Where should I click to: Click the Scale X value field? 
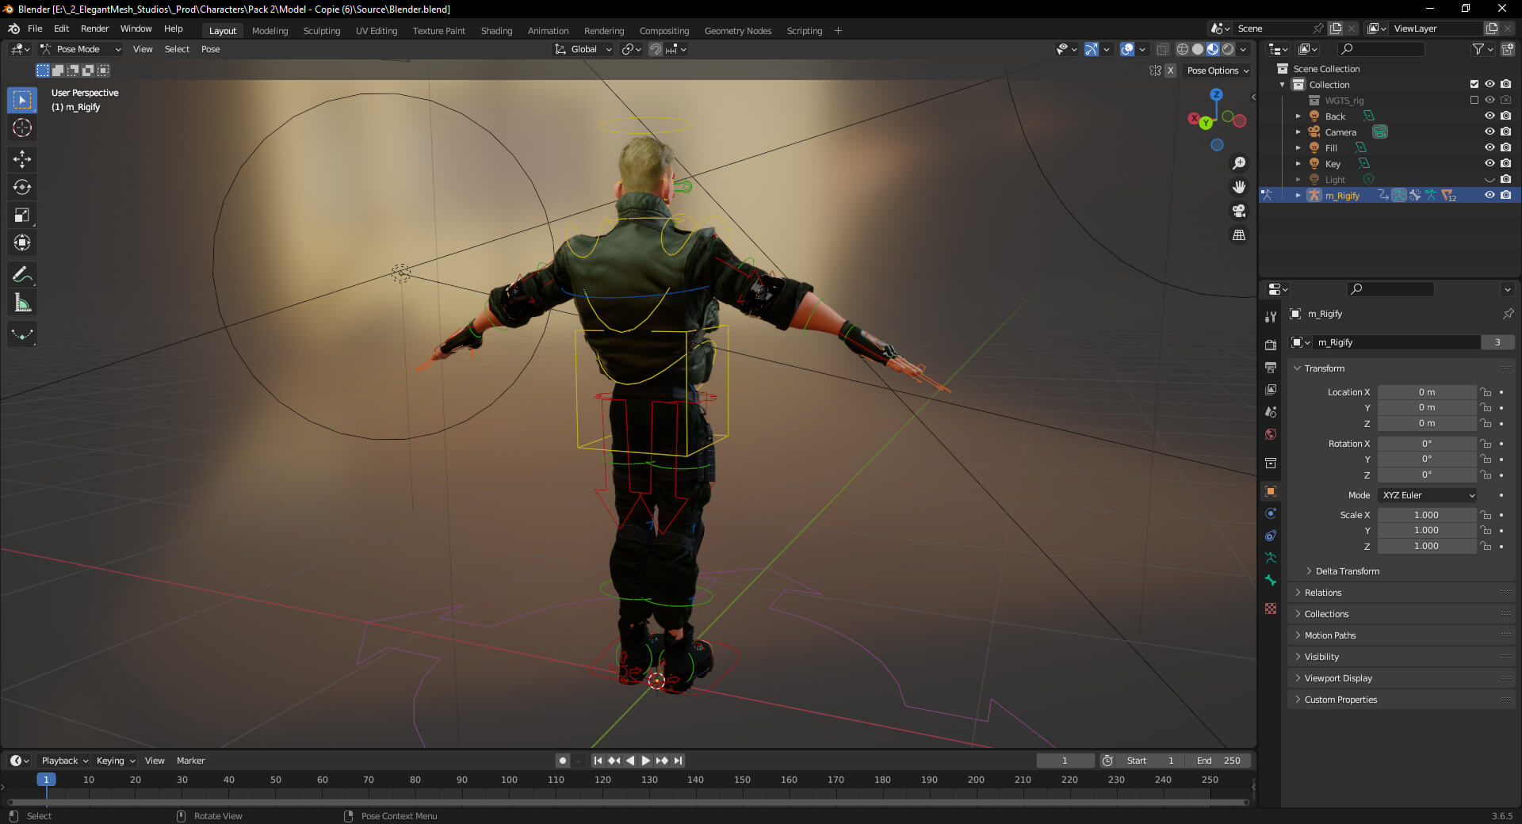click(1426, 515)
